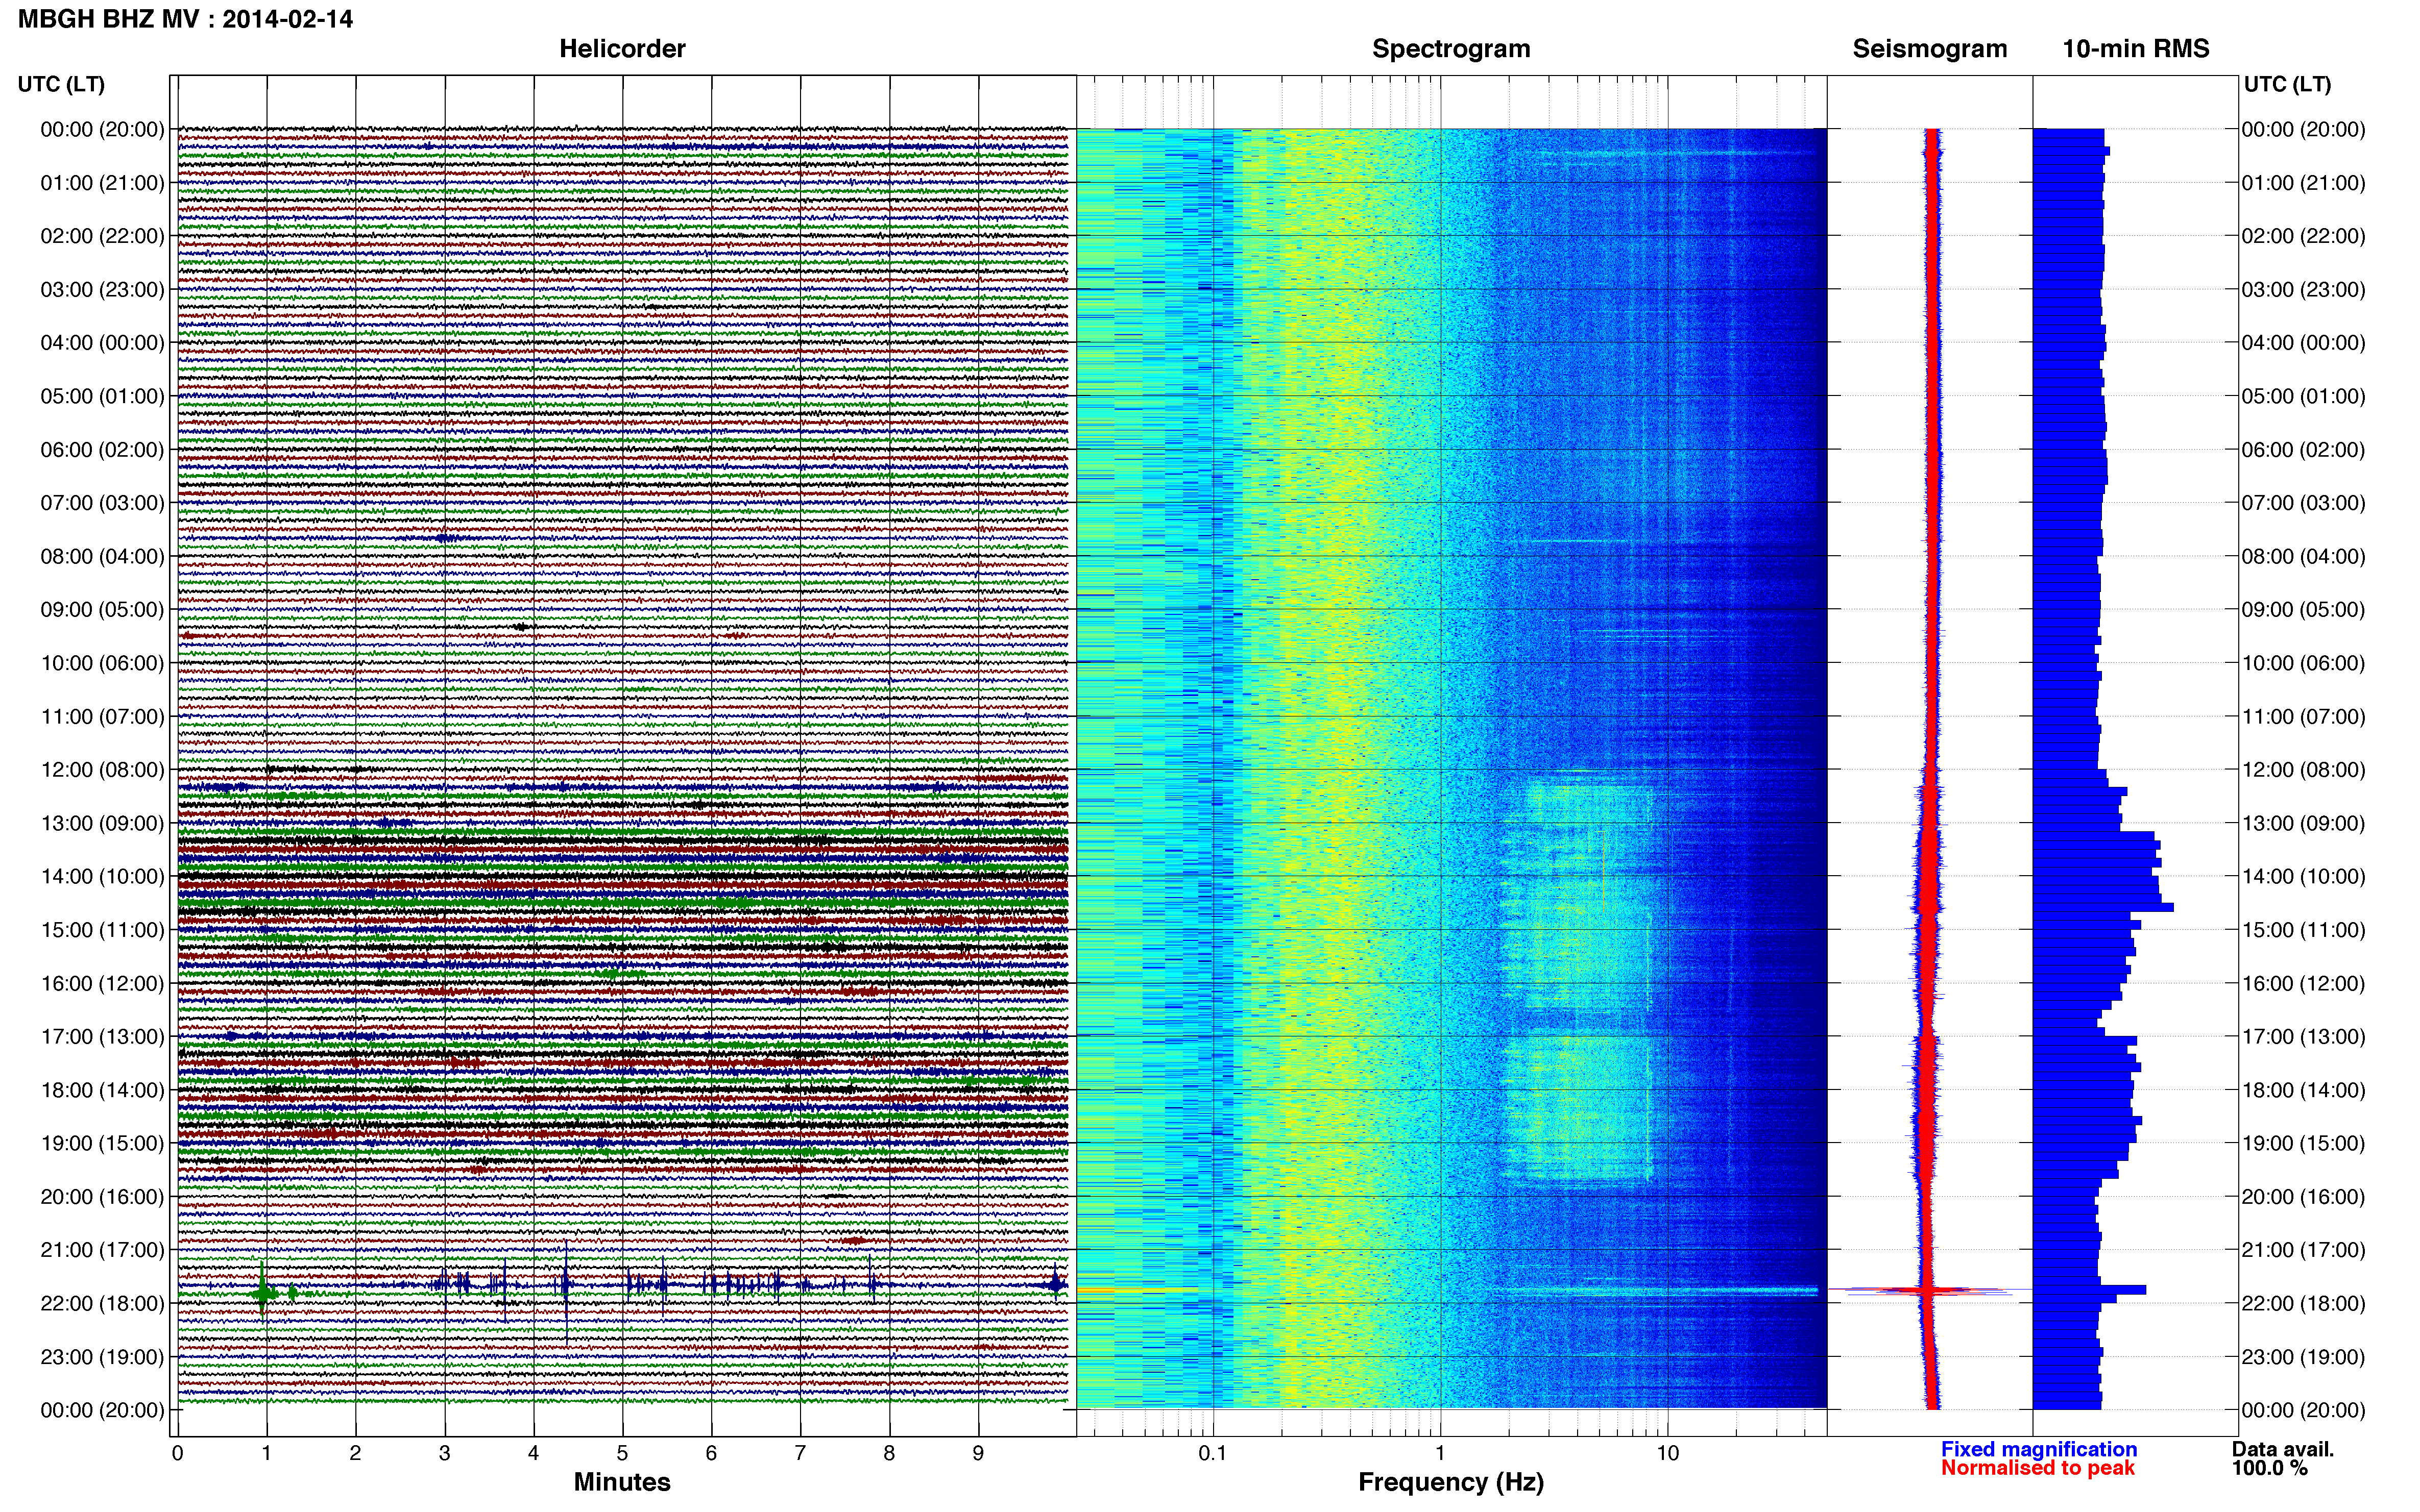Click the left '15:00 (11:00)' time label
Viewport: 2420px width, 1512px height.
point(102,930)
